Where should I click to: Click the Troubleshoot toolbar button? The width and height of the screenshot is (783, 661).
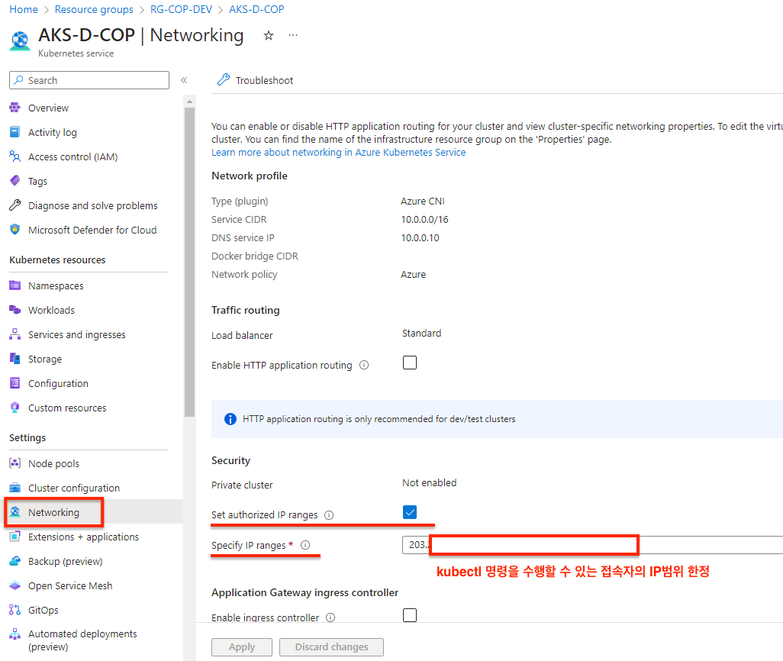click(x=255, y=80)
